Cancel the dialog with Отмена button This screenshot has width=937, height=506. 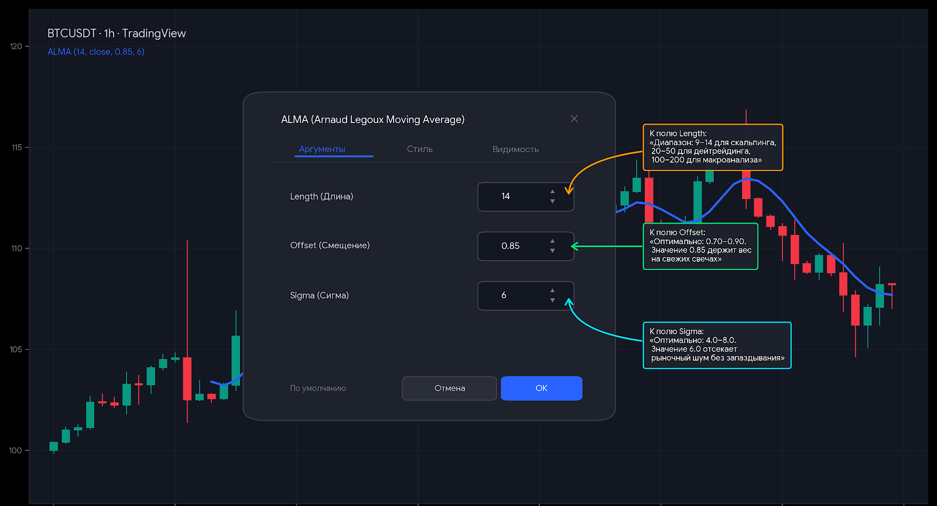(x=449, y=388)
